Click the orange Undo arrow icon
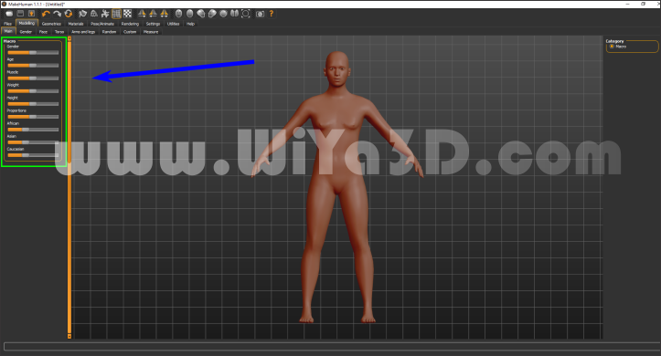661x356 pixels. (46, 14)
